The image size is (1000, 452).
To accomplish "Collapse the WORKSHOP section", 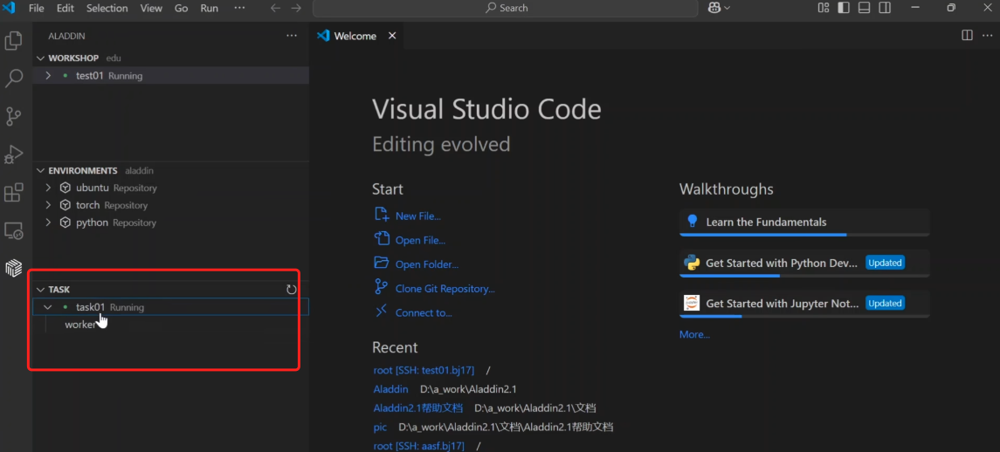I will 41,58.
